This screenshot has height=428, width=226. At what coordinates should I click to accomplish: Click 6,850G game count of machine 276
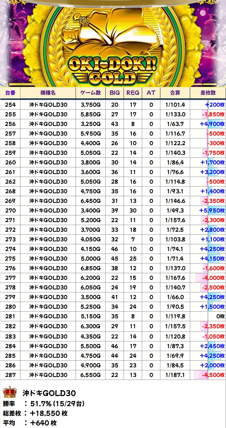tap(91, 268)
